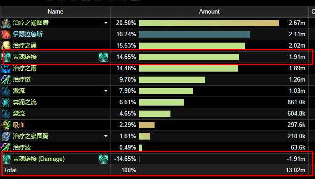This screenshot has height=179, width=315.
Task: Click the 伊瑟拉鲁斯 red spell icon
Action: click(6, 34)
